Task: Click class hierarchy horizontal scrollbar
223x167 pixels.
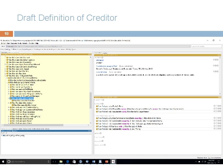Action: click(x=33, y=125)
